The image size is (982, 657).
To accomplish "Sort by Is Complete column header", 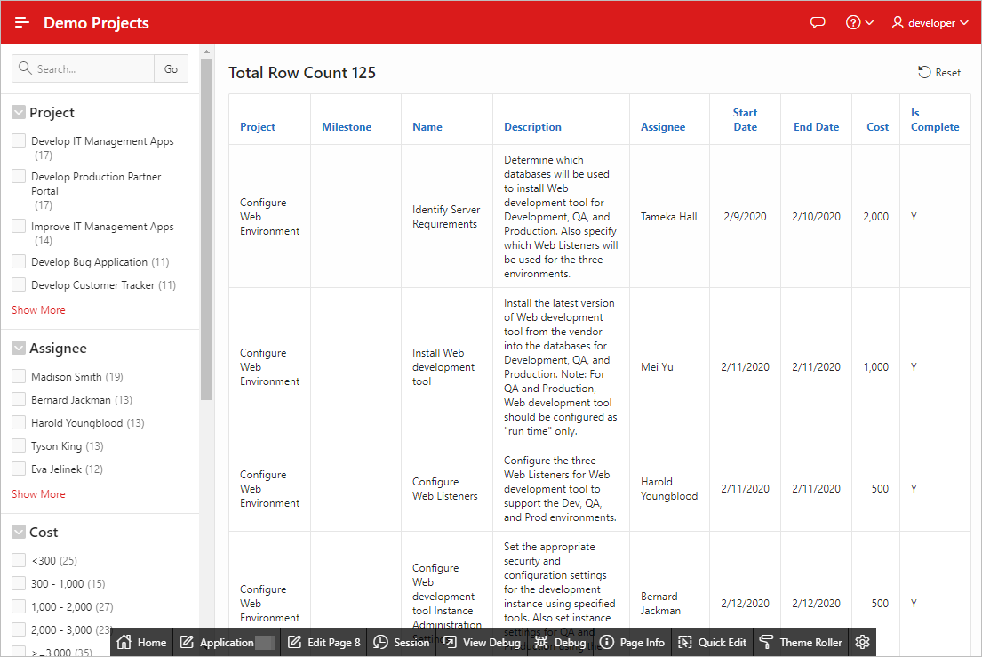I will [934, 120].
